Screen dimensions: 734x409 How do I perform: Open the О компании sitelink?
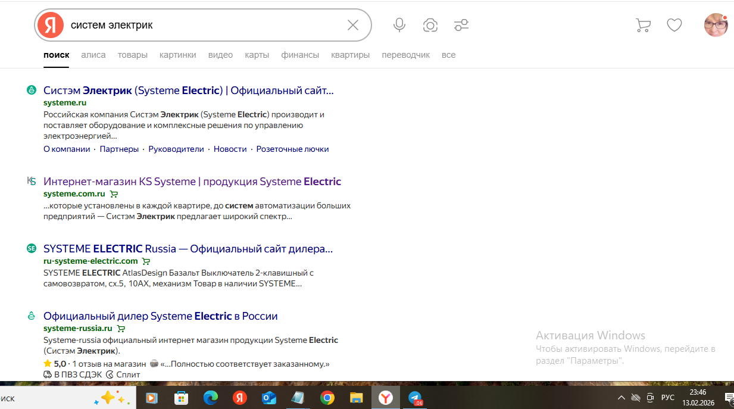[x=67, y=149]
